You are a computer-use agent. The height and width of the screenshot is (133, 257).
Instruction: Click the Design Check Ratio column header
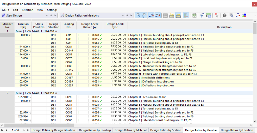click(90, 26)
